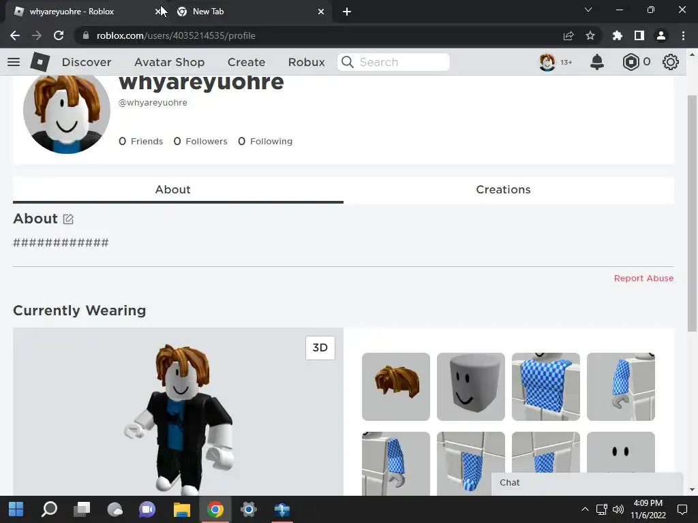698x523 pixels.
Task: Open the avatar headshot in navbar
Action: click(x=547, y=62)
